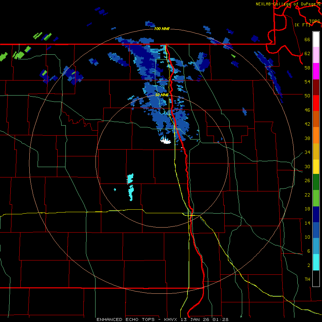Click the 62 value on the scale
The height and width of the screenshot is (322, 322).
click(307, 53)
